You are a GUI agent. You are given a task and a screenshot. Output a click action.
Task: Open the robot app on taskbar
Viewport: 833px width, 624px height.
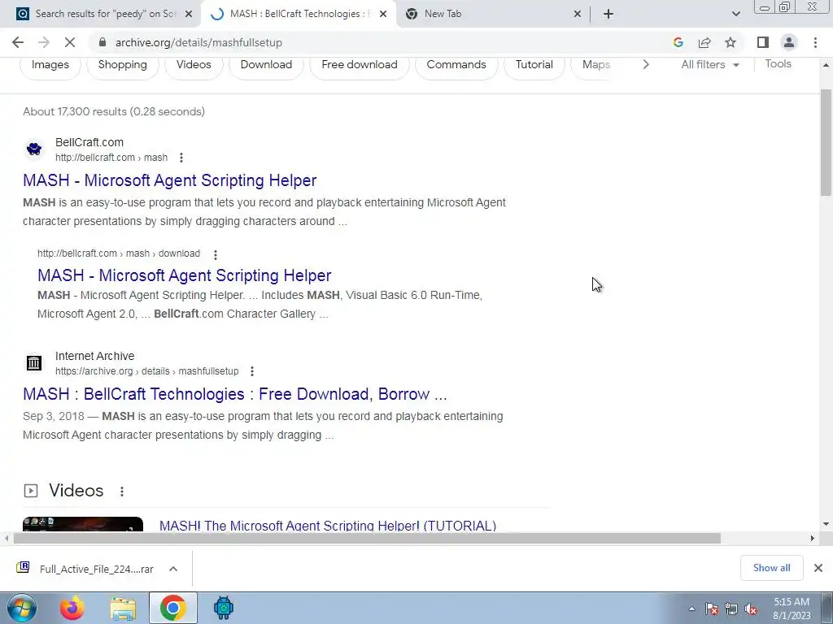click(x=224, y=608)
